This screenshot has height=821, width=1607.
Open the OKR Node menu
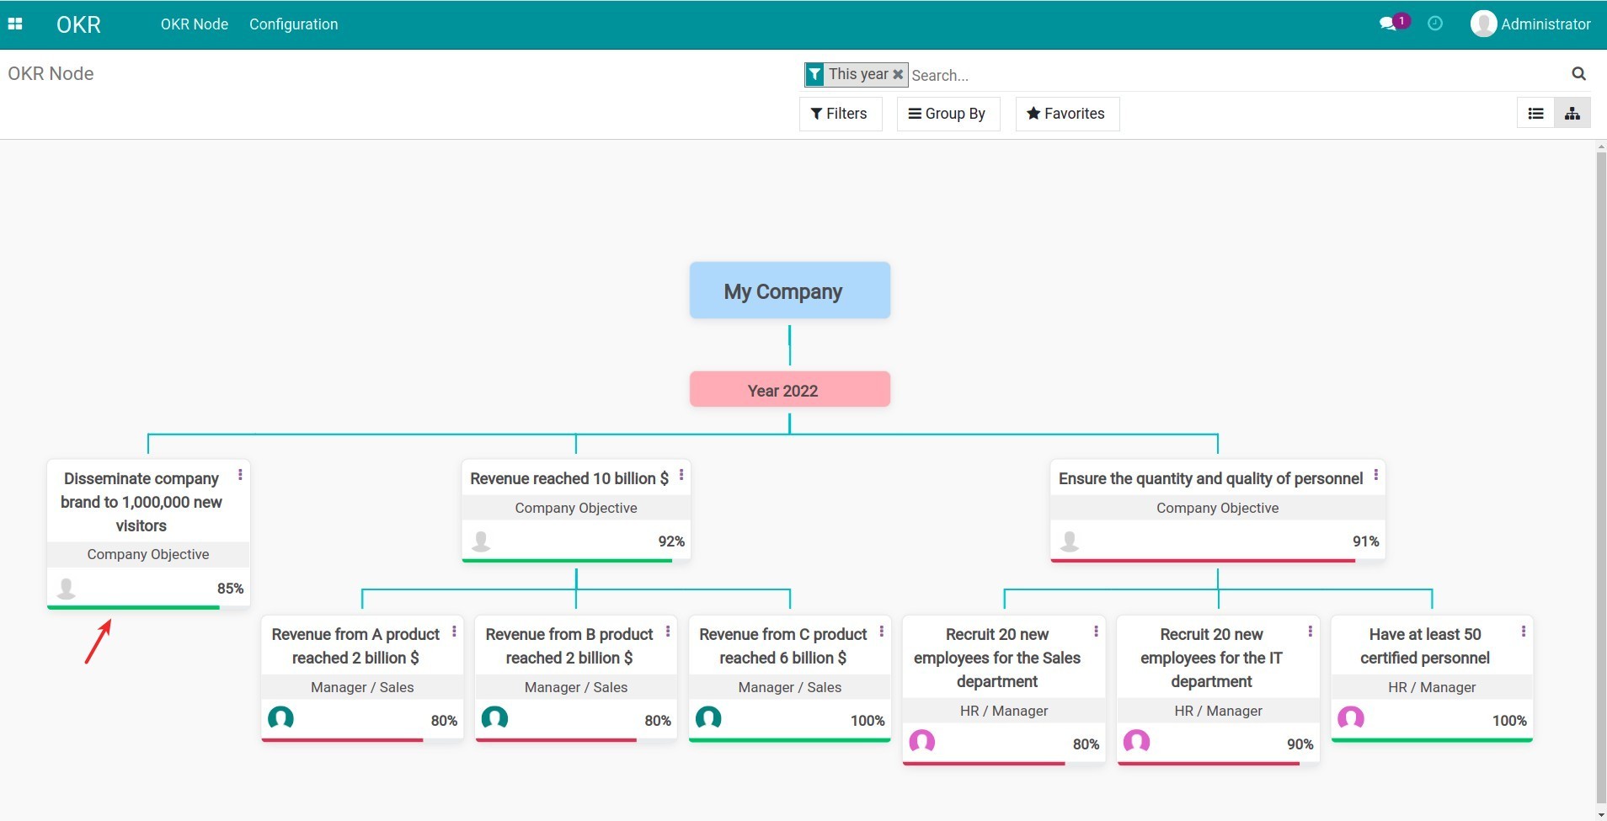coord(194,24)
